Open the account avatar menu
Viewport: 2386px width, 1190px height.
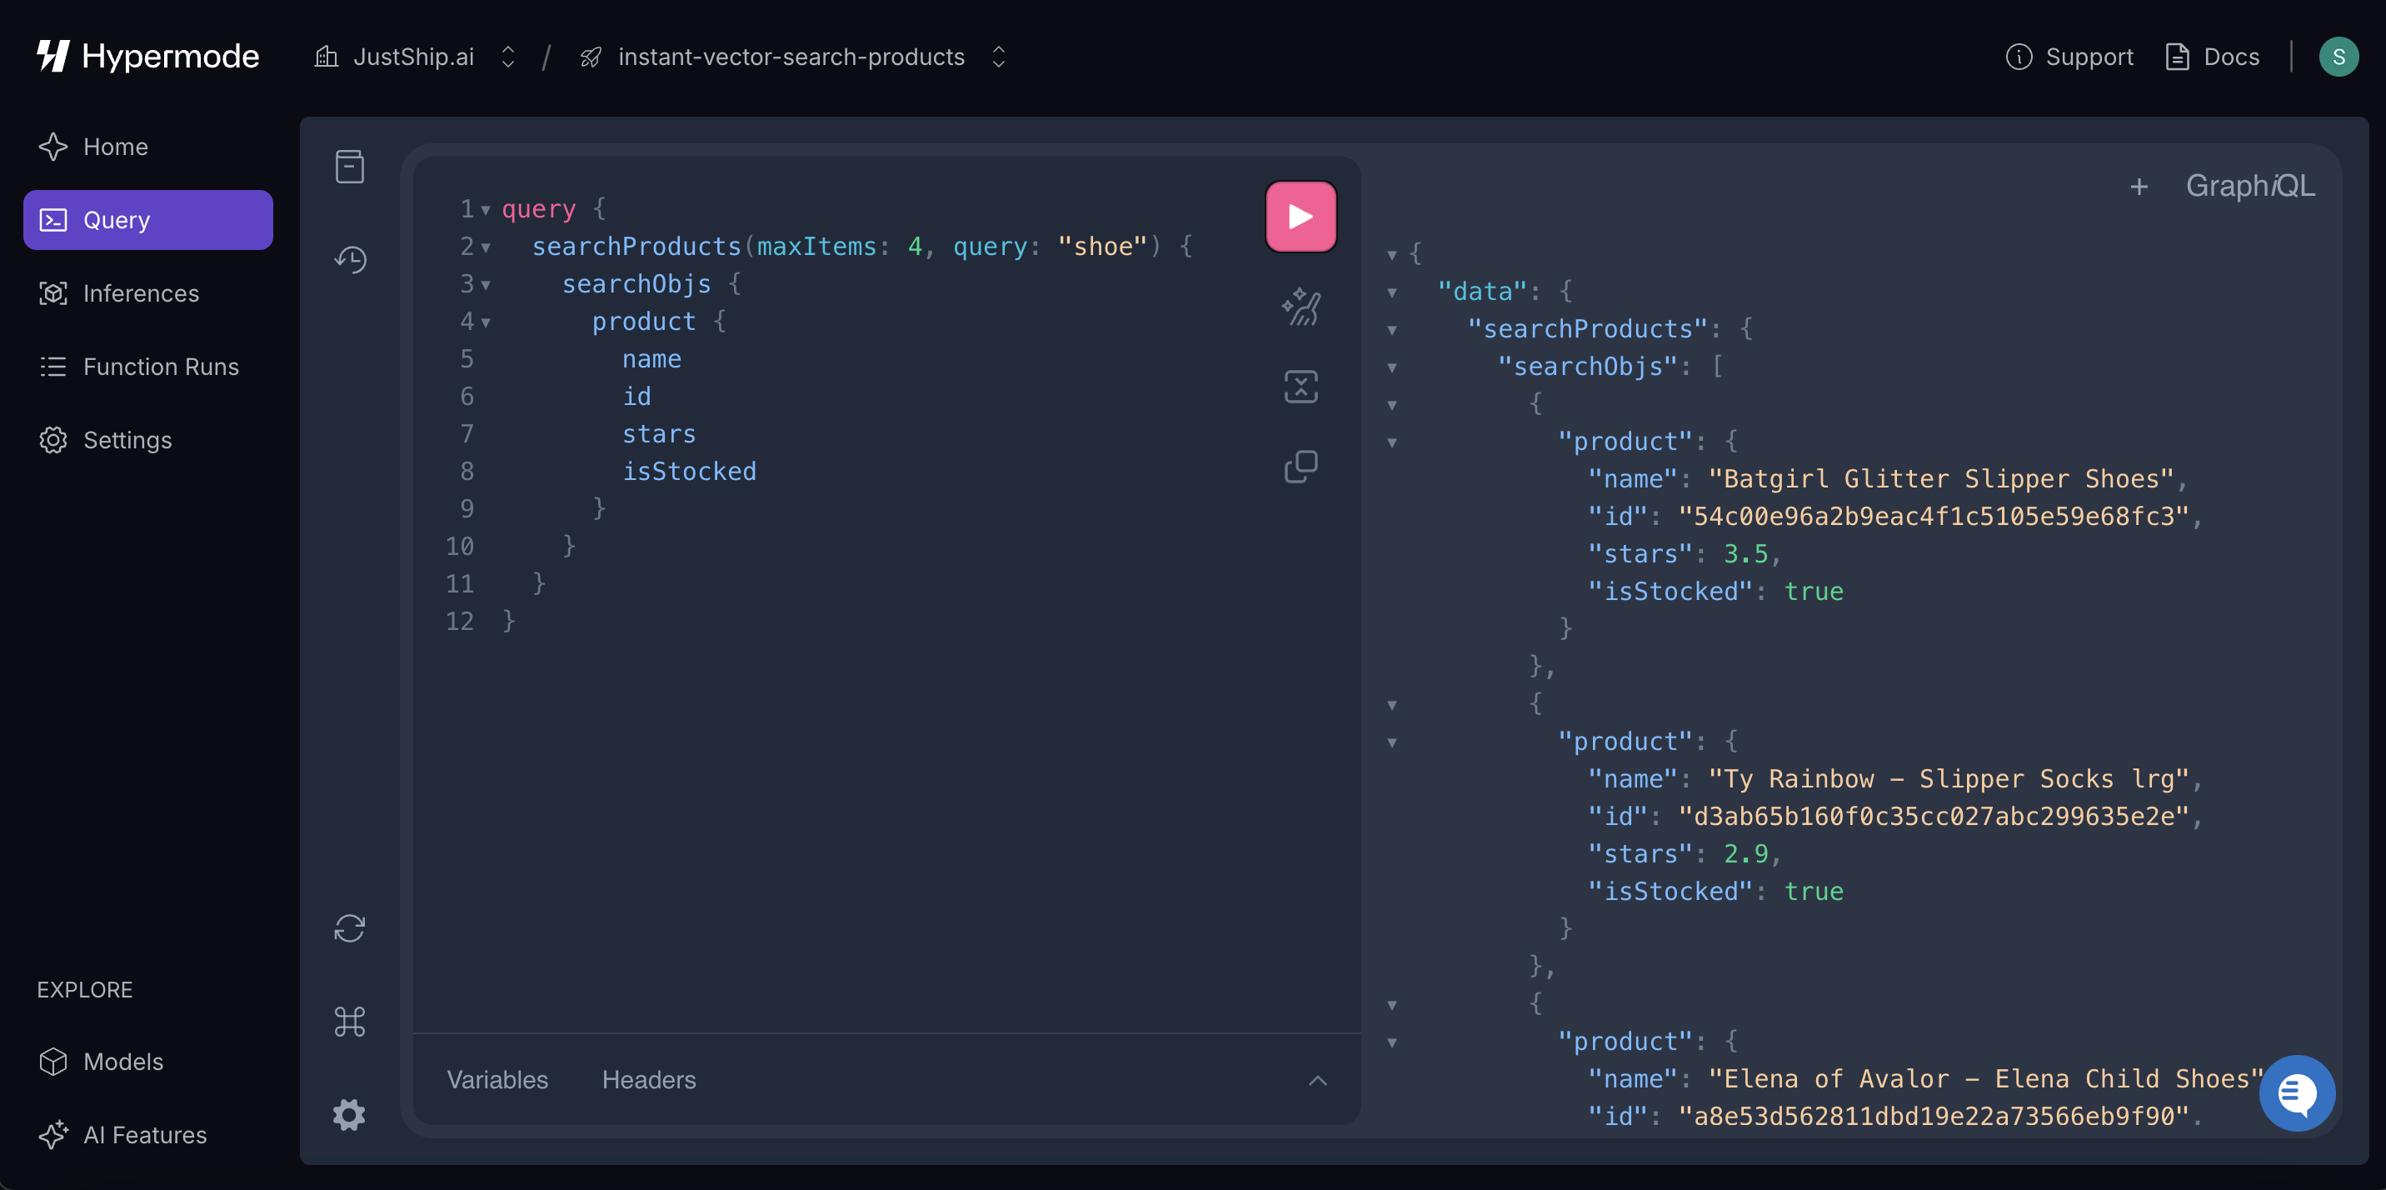2341,57
